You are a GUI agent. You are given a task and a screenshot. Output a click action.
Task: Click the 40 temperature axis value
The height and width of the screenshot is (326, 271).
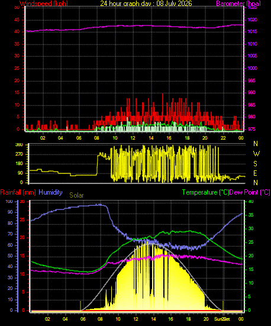point(251,202)
